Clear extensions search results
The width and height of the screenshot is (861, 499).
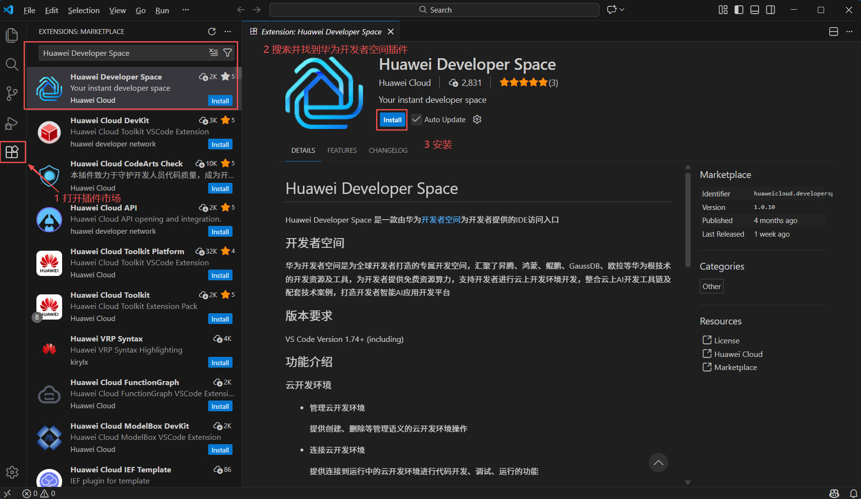[x=214, y=52]
